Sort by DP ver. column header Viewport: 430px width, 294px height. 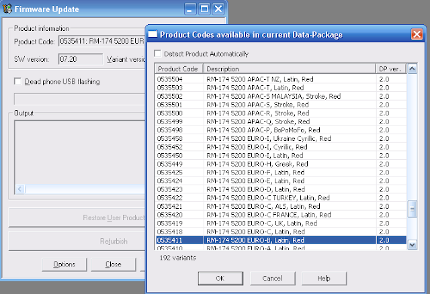coord(391,68)
